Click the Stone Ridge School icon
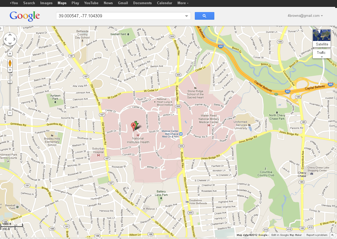The width and height of the screenshot is (337, 239). coord(195,88)
